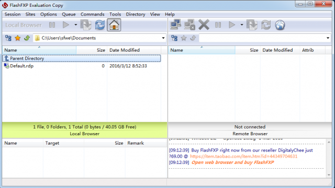The image size is (335, 188).
Task: Go up with local green arrow icon
Action: tap(27, 38)
